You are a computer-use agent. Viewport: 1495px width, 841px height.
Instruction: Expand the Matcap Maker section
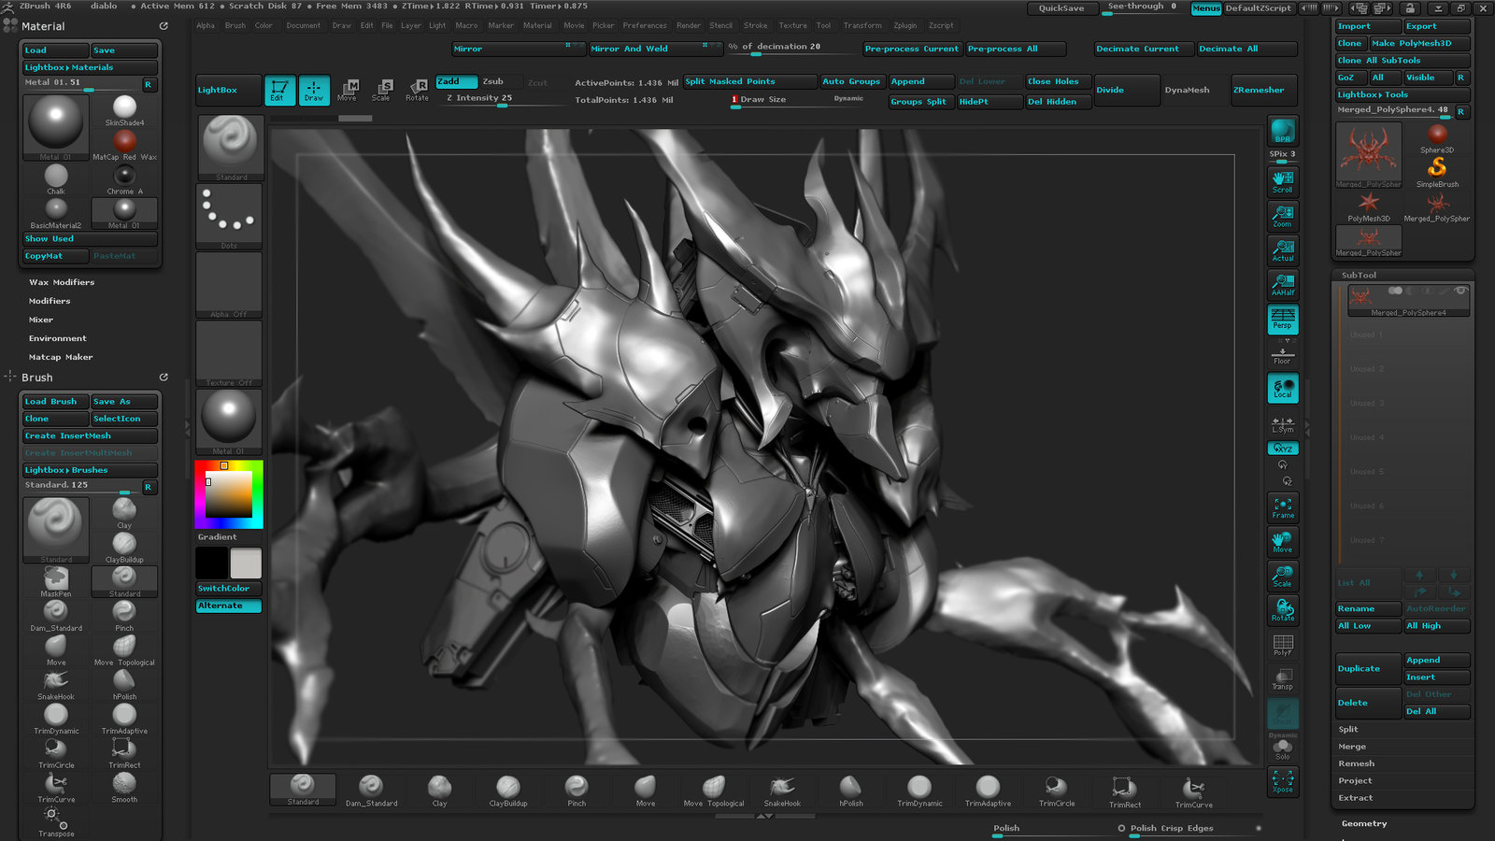pos(61,357)
